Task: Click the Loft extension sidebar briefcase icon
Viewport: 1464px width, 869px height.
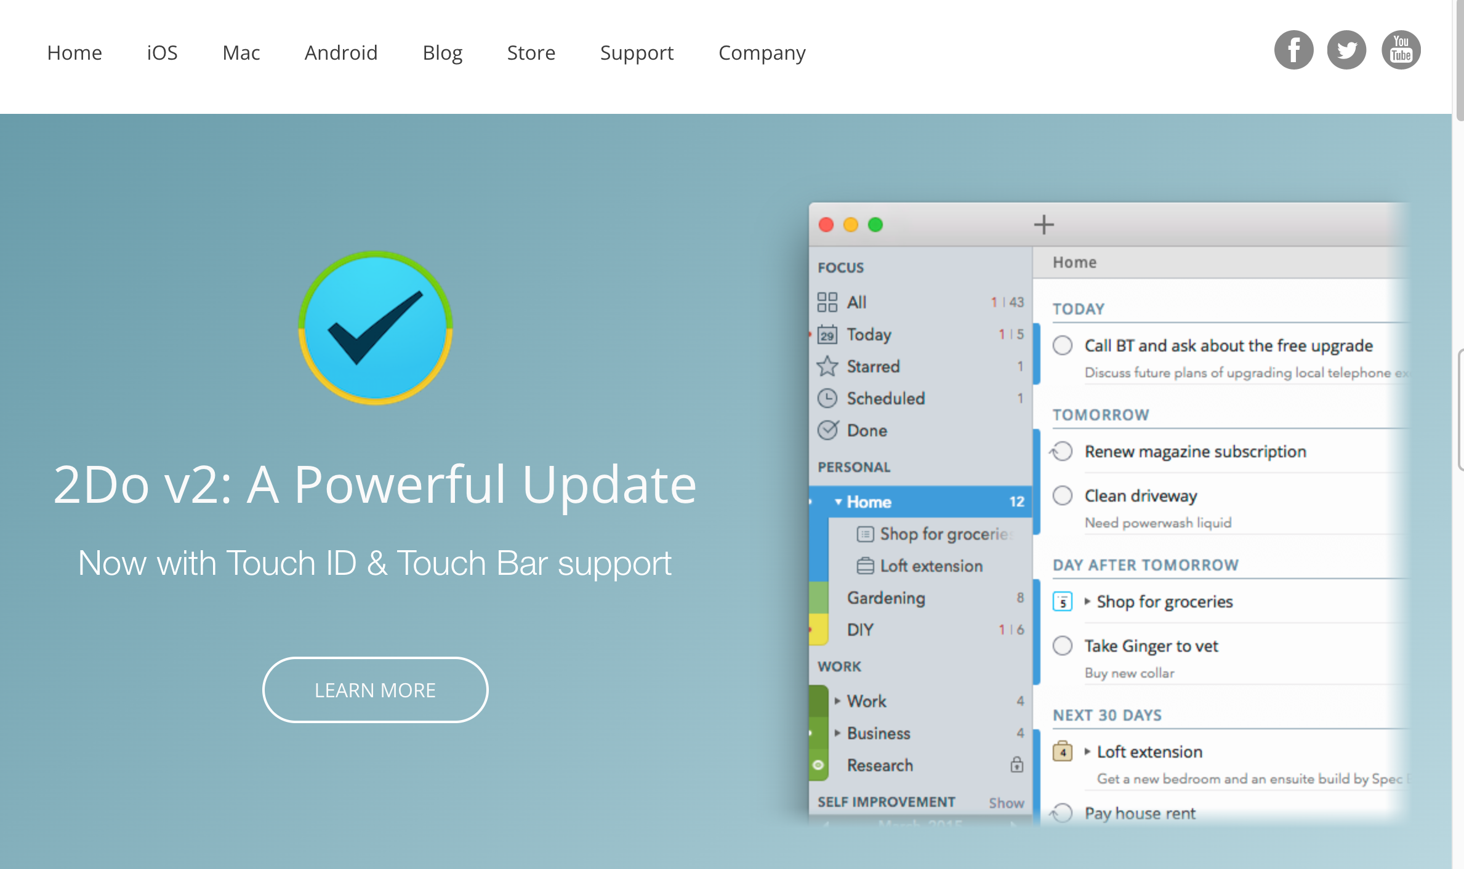Action: [865, 566]
